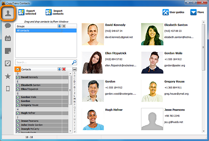Uncheck Gregory House checkbox

(x=18, y=105)
